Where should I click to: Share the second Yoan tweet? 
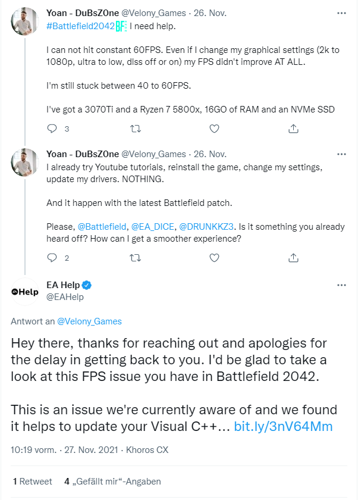coord(293,258)
